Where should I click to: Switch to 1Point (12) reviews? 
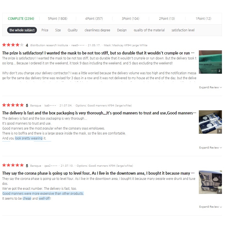(x=203, y=19)
